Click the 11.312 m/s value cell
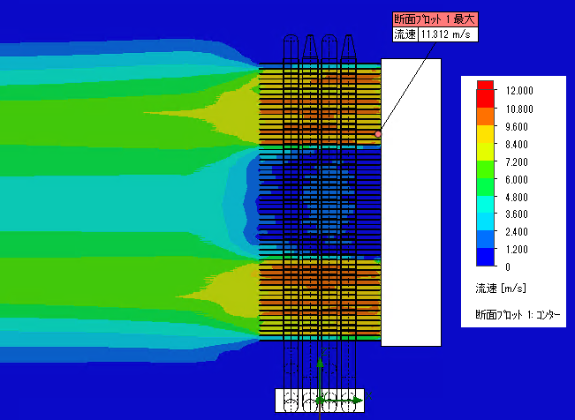Screen dimensions: 575x420 (447, 34)
